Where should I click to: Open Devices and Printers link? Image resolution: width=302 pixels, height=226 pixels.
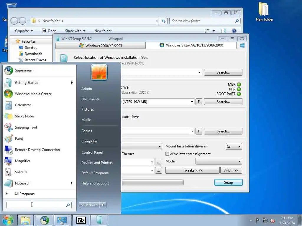point(97,163)
